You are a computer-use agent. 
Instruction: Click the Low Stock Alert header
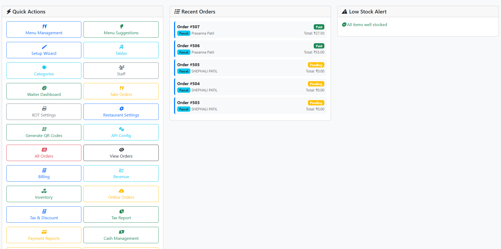tap(367, 12)
